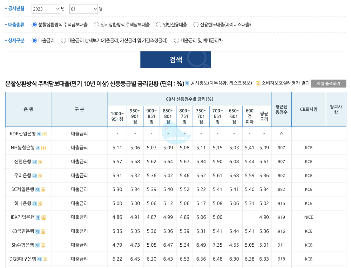Click the 소 icon beside DGB대구은행

tap(46, 259)
